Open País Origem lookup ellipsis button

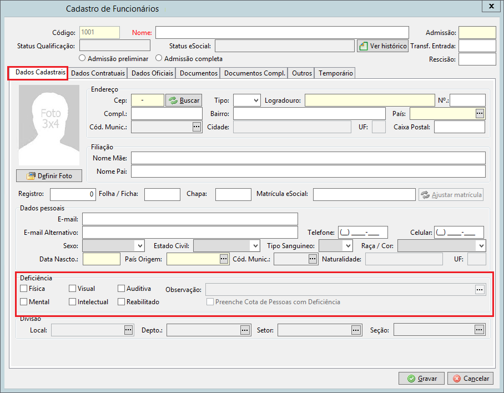224,259
